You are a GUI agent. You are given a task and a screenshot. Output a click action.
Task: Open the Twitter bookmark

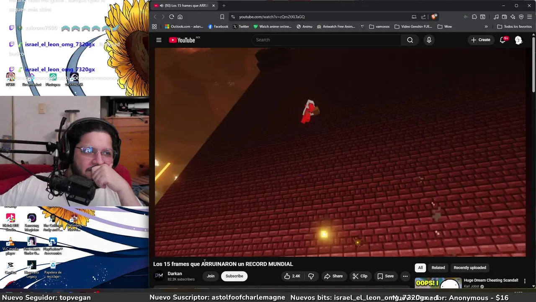tap(241, 26)
